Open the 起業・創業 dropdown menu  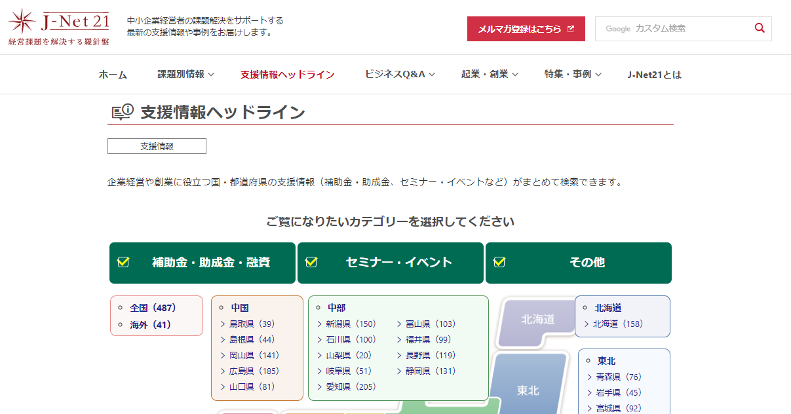pyautogui.click(x=490, y=75)
